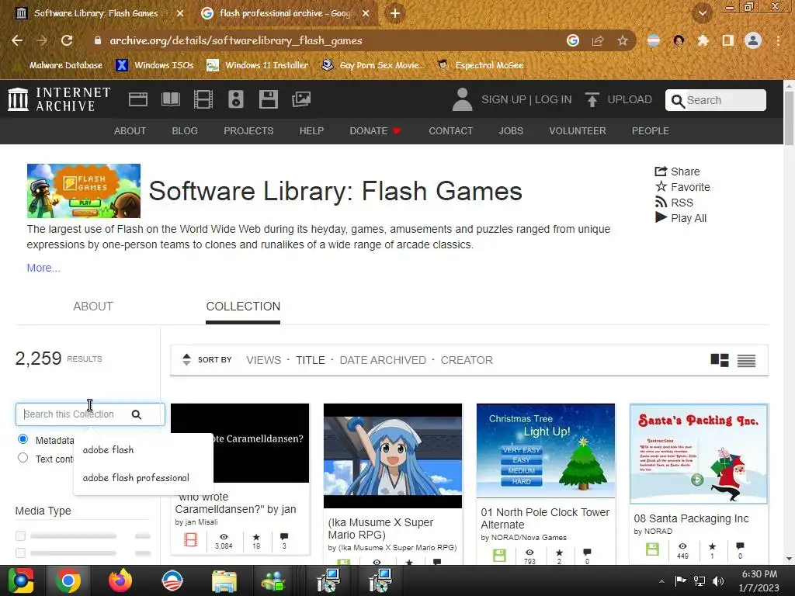This screenshot has height=596, width=795.
Task: Open File Explorer folder in taskbar
Action: [224, 581]
